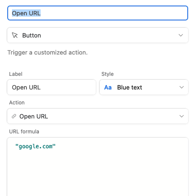195x196 pixels.
Task: Click the "google.com" string in the formula
Action: (35, 146)
